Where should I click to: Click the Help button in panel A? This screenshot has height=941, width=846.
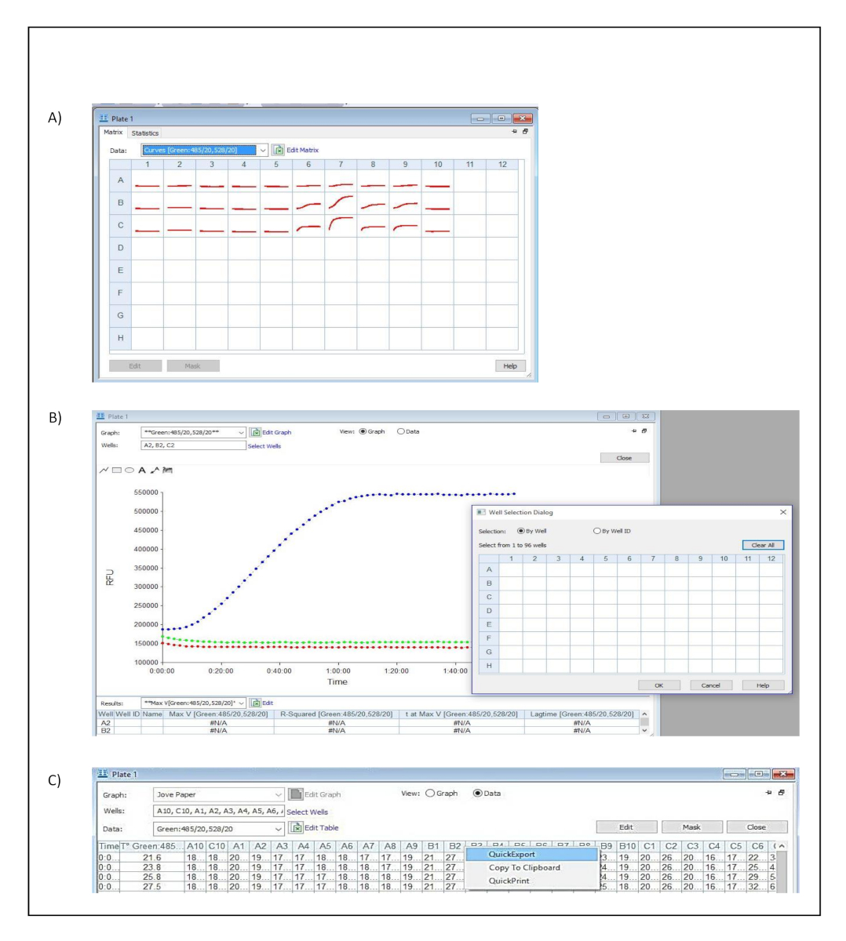point(510,365)
